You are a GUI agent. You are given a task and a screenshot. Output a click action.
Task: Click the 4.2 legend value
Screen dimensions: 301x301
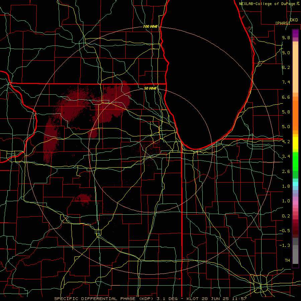286,142
